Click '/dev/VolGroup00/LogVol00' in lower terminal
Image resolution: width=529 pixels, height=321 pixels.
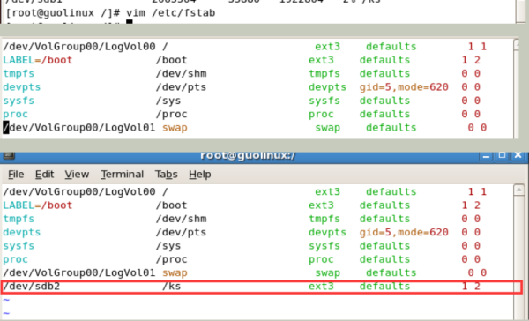point(79,191)
